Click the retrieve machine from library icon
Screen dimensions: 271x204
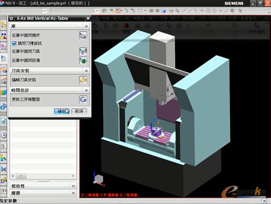(83, 36)
